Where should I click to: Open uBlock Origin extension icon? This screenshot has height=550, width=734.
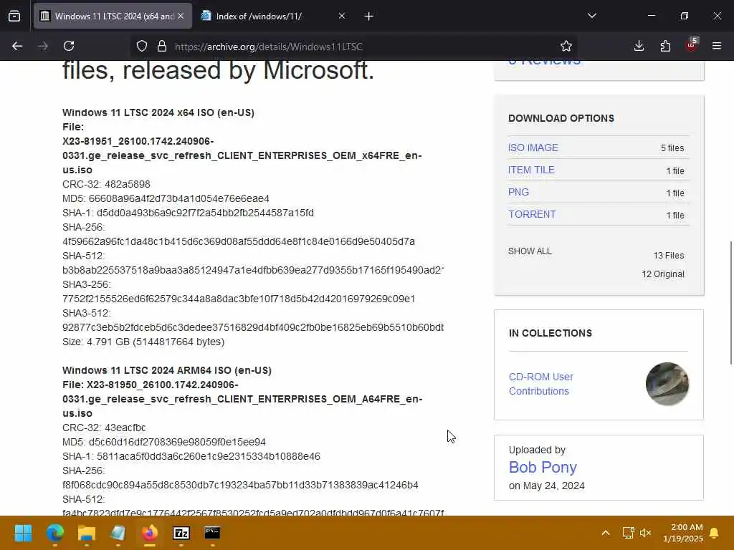point(692,45)
